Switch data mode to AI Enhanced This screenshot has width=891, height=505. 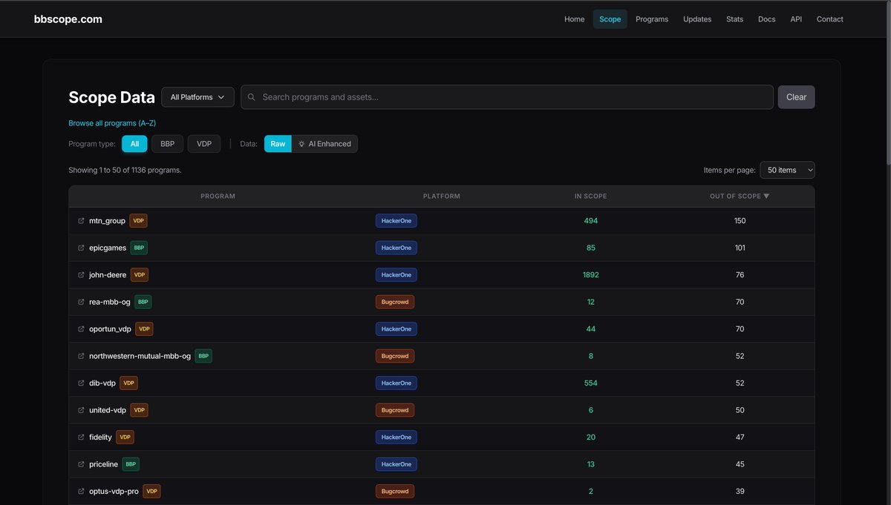[324, 144]
